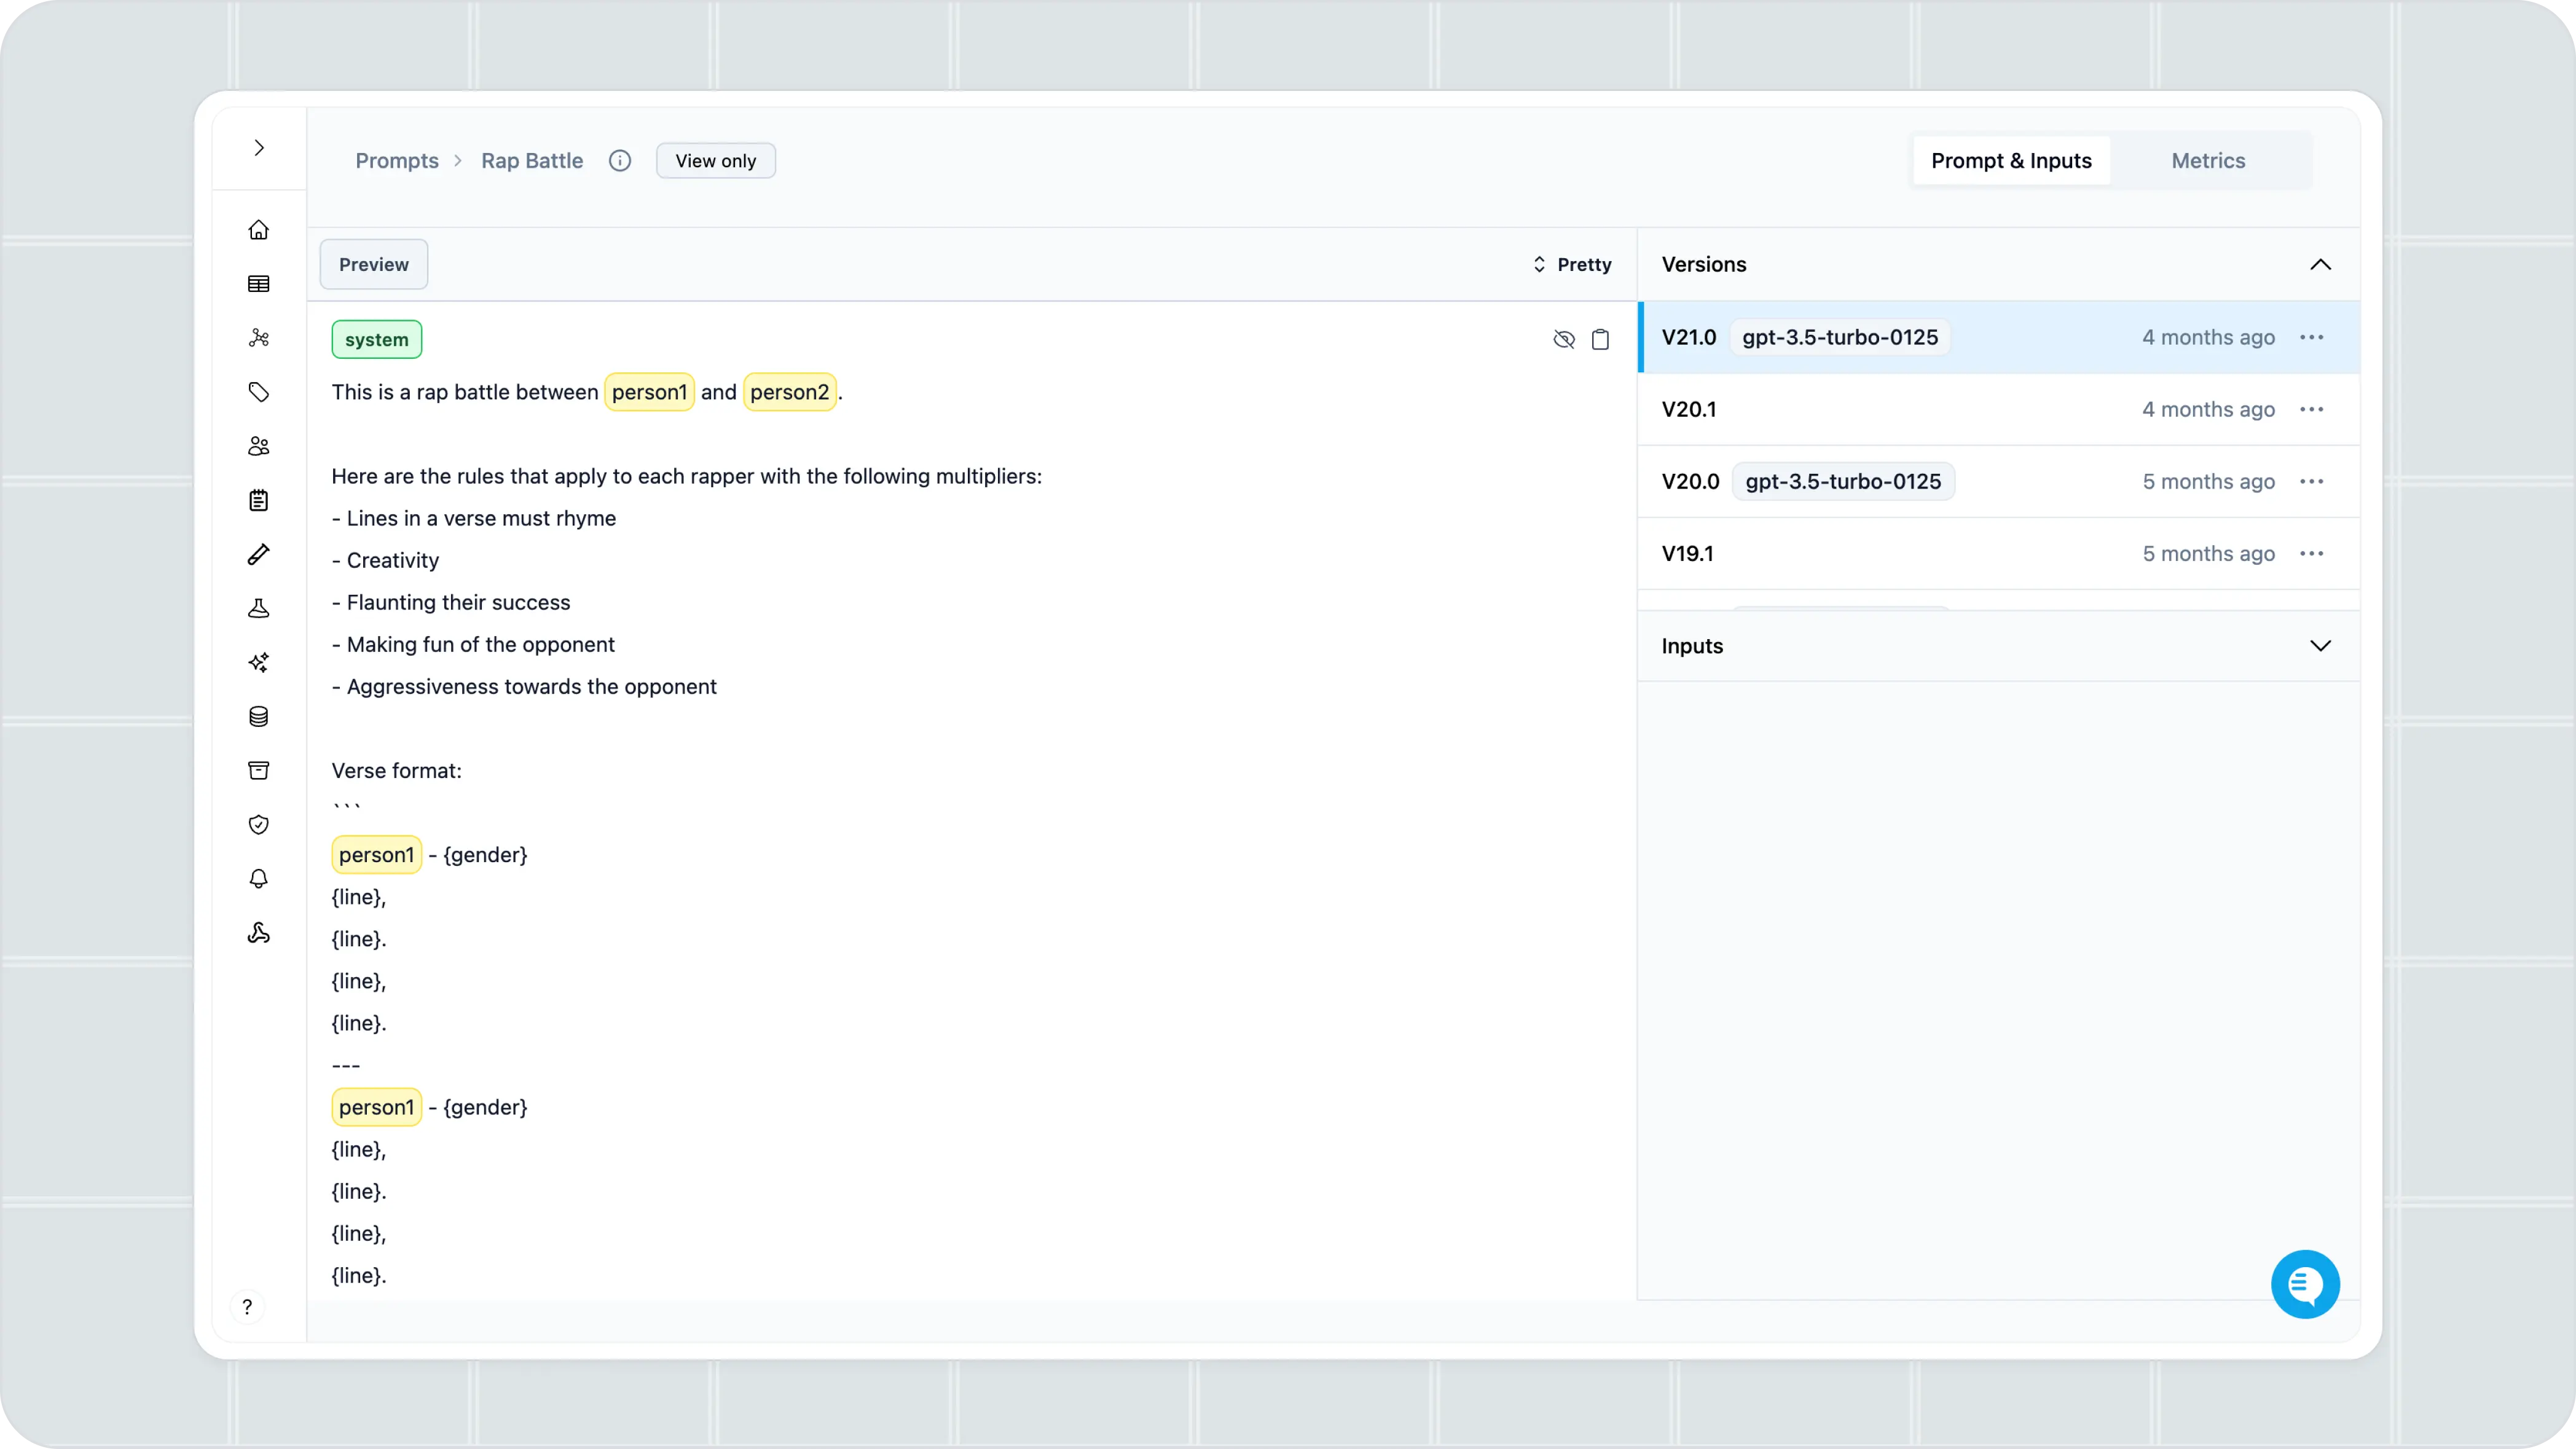Switch to Prompt & Inputs tab
The width and height of the screenshot is (2576, 1449).
click(x=2011, y=161)
